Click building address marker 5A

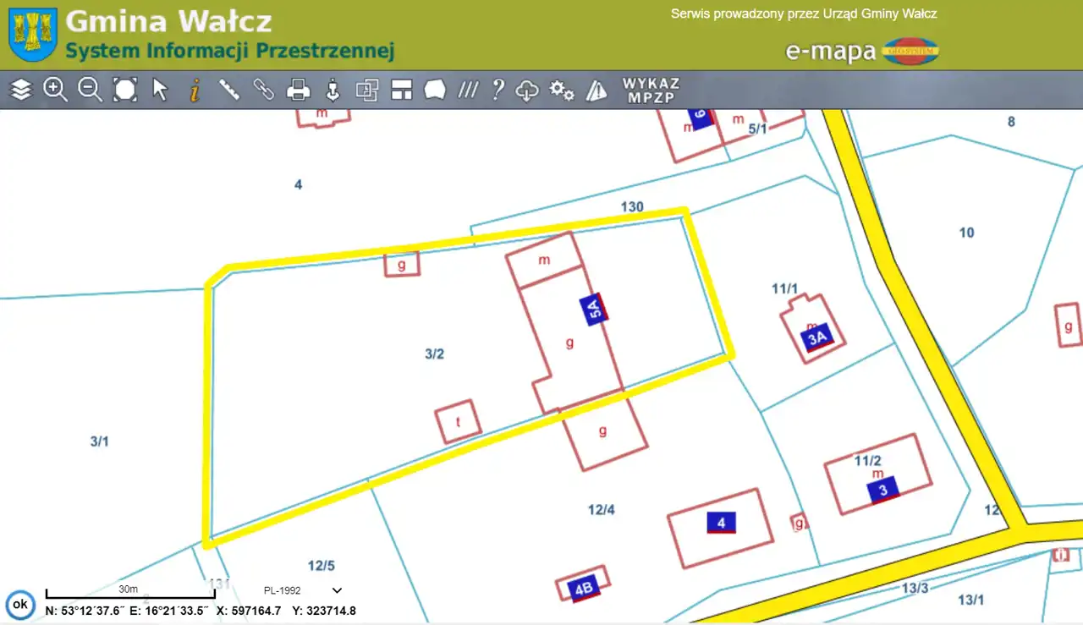(594, 310)
